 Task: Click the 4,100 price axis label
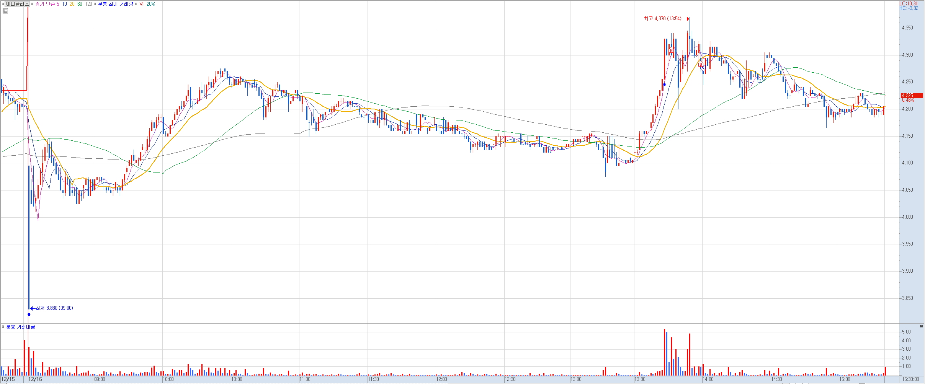pos(907,163)
